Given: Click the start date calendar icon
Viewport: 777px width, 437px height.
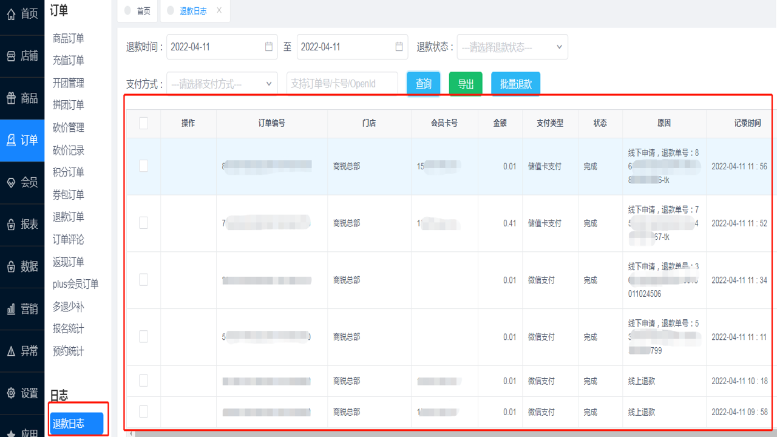Looking at the screenshot, I should click(x=269, y=47).
